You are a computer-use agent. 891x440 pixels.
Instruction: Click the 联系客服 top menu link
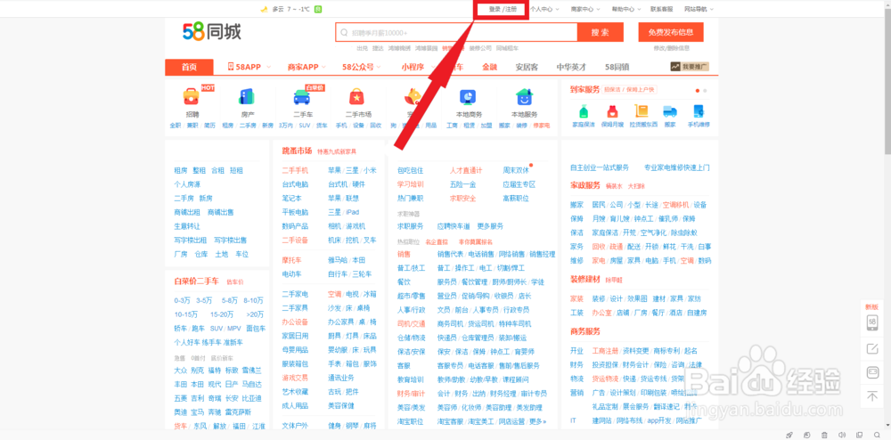tap(661, 9)
